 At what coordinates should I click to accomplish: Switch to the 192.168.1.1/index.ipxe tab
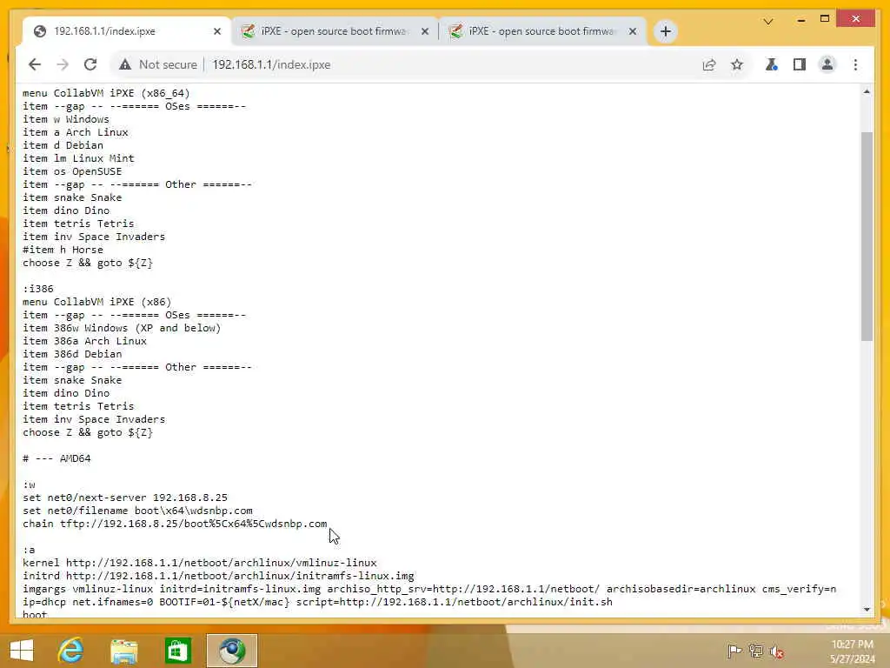coord(126,31)
